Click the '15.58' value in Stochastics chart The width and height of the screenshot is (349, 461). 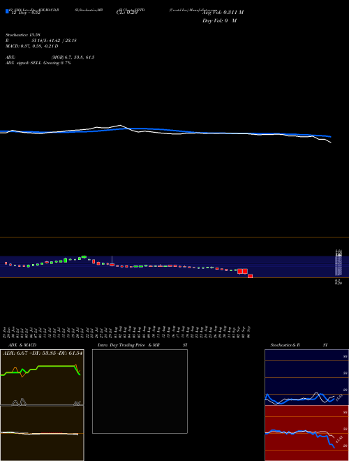click(x=339, y=398)
